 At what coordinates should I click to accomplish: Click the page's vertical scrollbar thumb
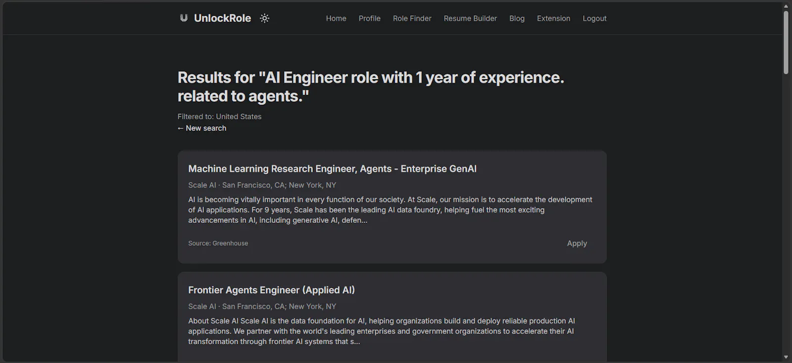pos(786,43)
